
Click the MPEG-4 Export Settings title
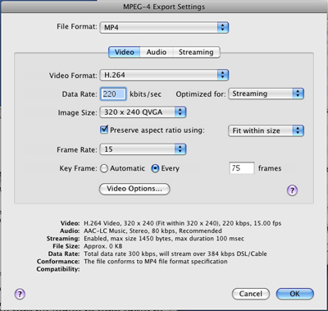click(164, 7)
